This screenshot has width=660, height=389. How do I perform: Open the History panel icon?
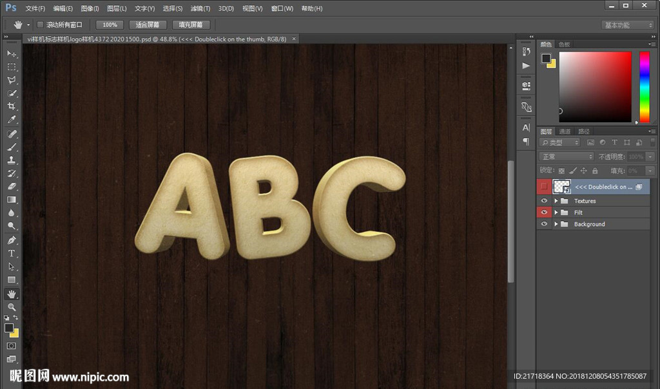click(526, 52)
